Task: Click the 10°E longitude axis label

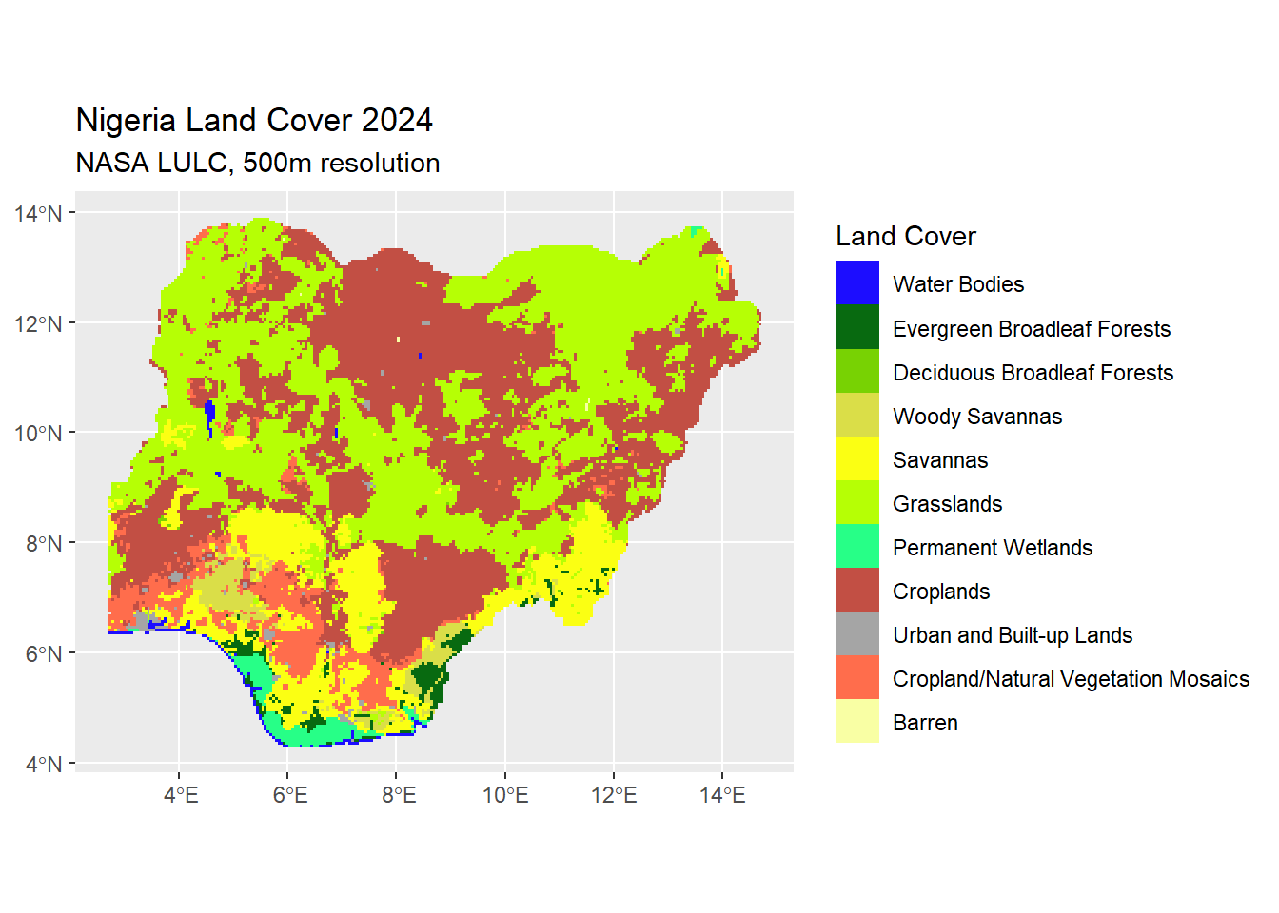Action: [505, 795]
